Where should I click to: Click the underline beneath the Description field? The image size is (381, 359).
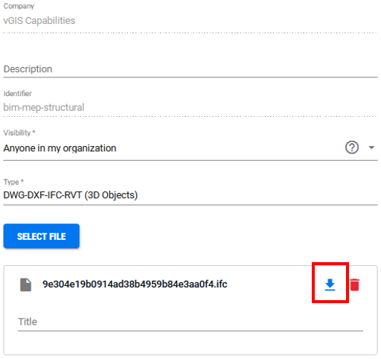pyautogui.click(x=190, y=77)
